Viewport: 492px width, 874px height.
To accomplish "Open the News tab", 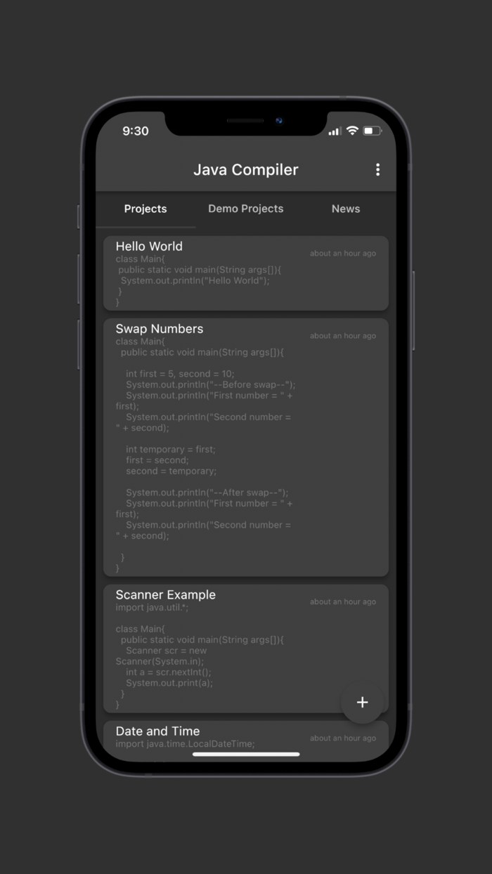I will pos(346,209).
